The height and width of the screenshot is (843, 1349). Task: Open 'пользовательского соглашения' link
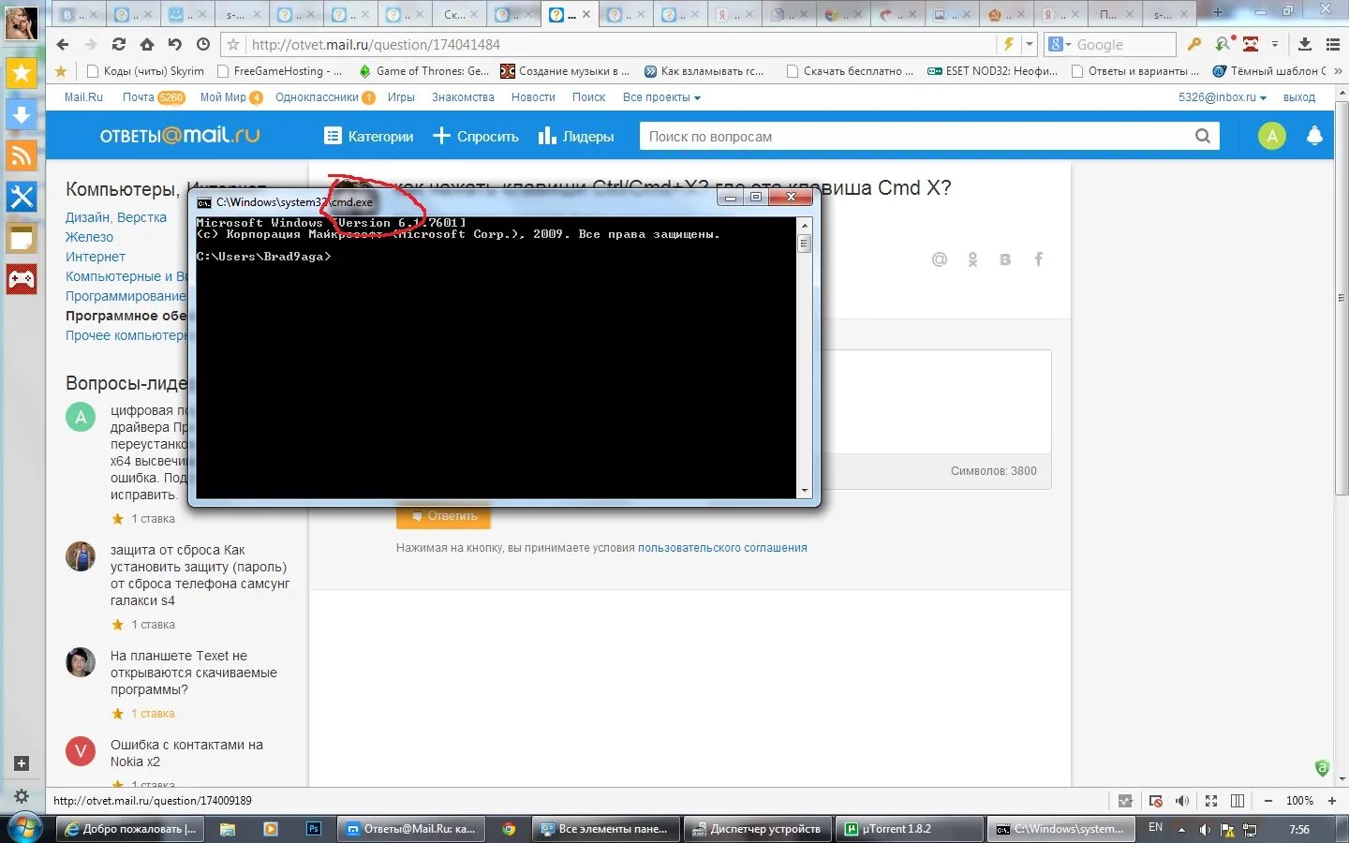click(722, 548)
